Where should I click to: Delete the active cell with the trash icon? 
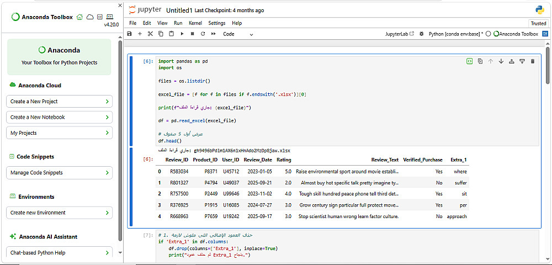tap(533, 61)
